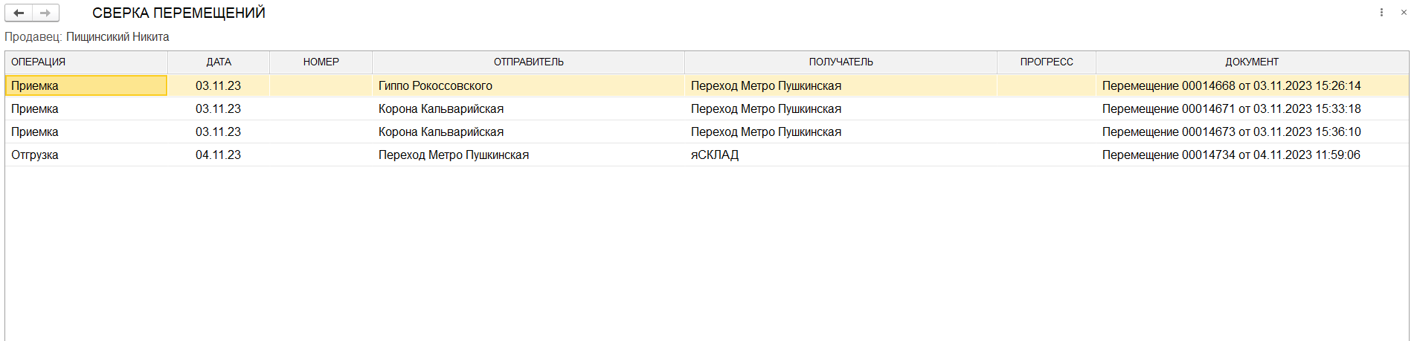The width and height of the screenshot is (1417, 341).
Task: Click sender Гиппо Рокоссовского
Action: coord(435,86)
